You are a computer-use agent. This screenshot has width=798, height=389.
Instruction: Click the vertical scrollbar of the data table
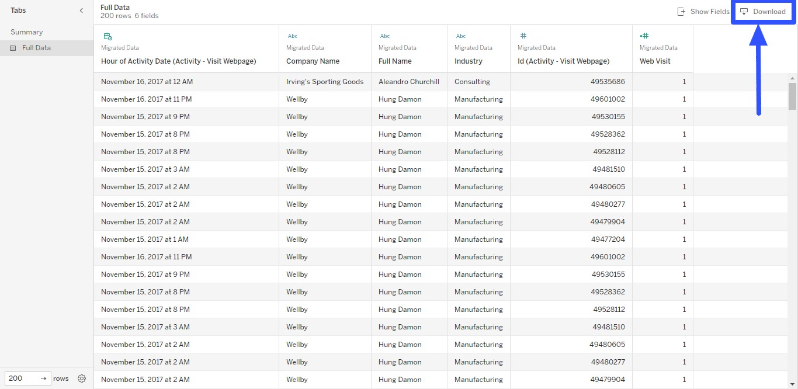click(793, 96)
